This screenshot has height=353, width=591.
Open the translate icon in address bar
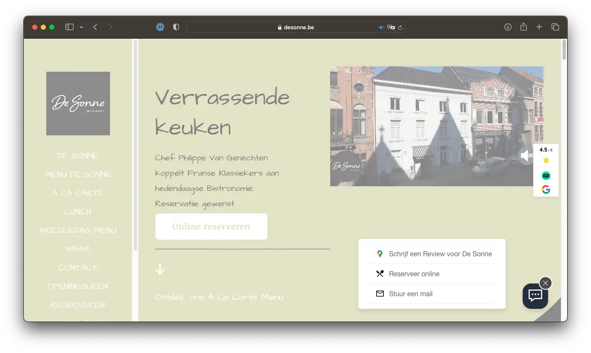point(391,28)
